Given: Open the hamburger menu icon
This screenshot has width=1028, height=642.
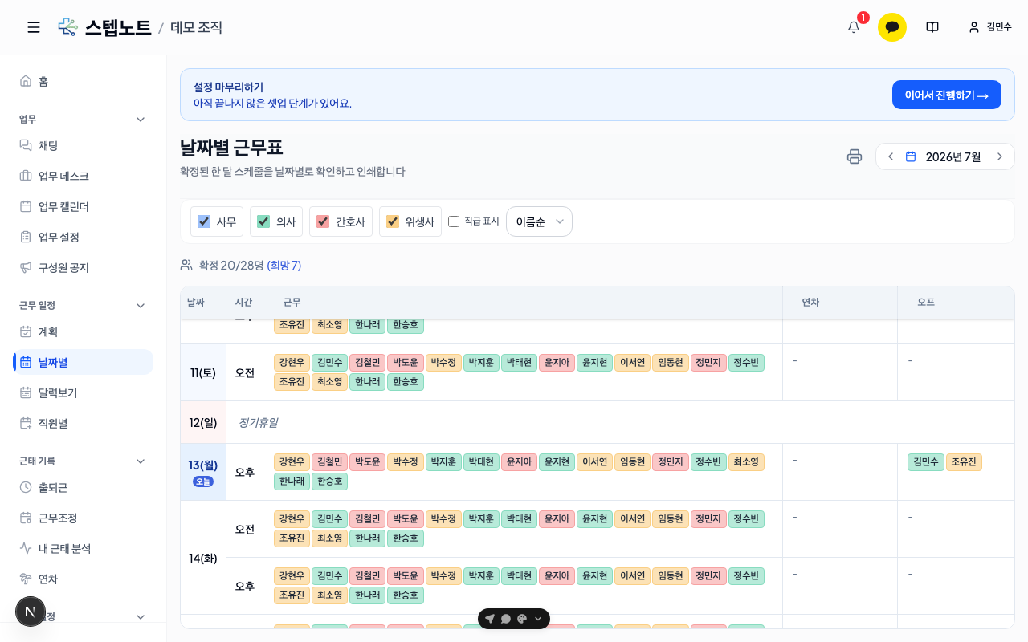Looking at the screenshot, I should [34, 27].
